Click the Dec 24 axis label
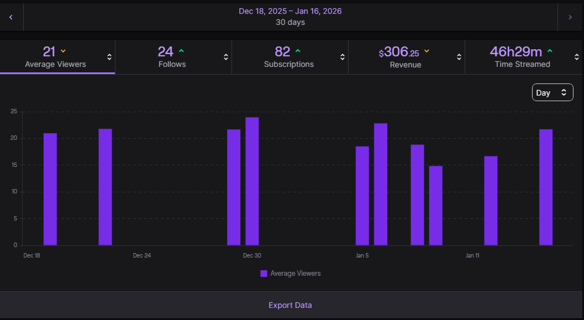Screen dimensions: 584x320 click(x=142, y=255)
